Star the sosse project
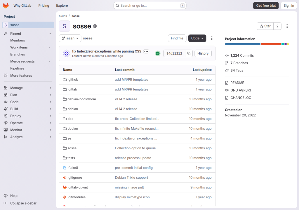This screenshot has height=210, width=299. (x=265, y=26)
